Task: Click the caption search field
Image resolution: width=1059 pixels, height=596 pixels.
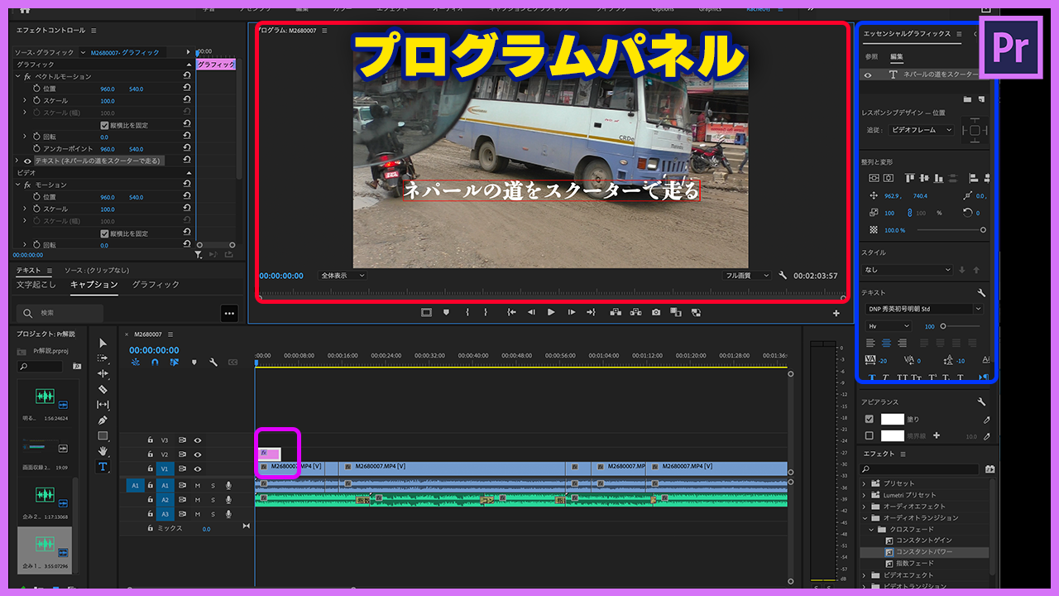Action: 60,313
